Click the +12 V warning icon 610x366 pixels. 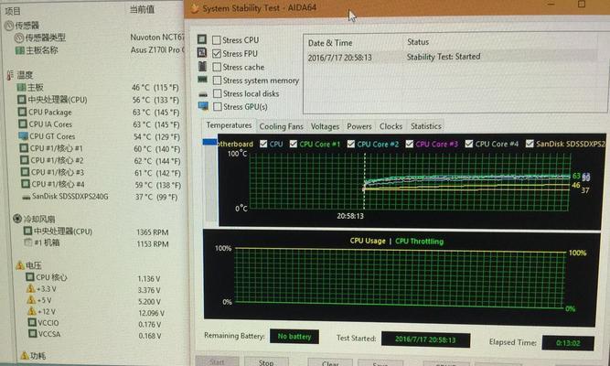pos(32,311)
